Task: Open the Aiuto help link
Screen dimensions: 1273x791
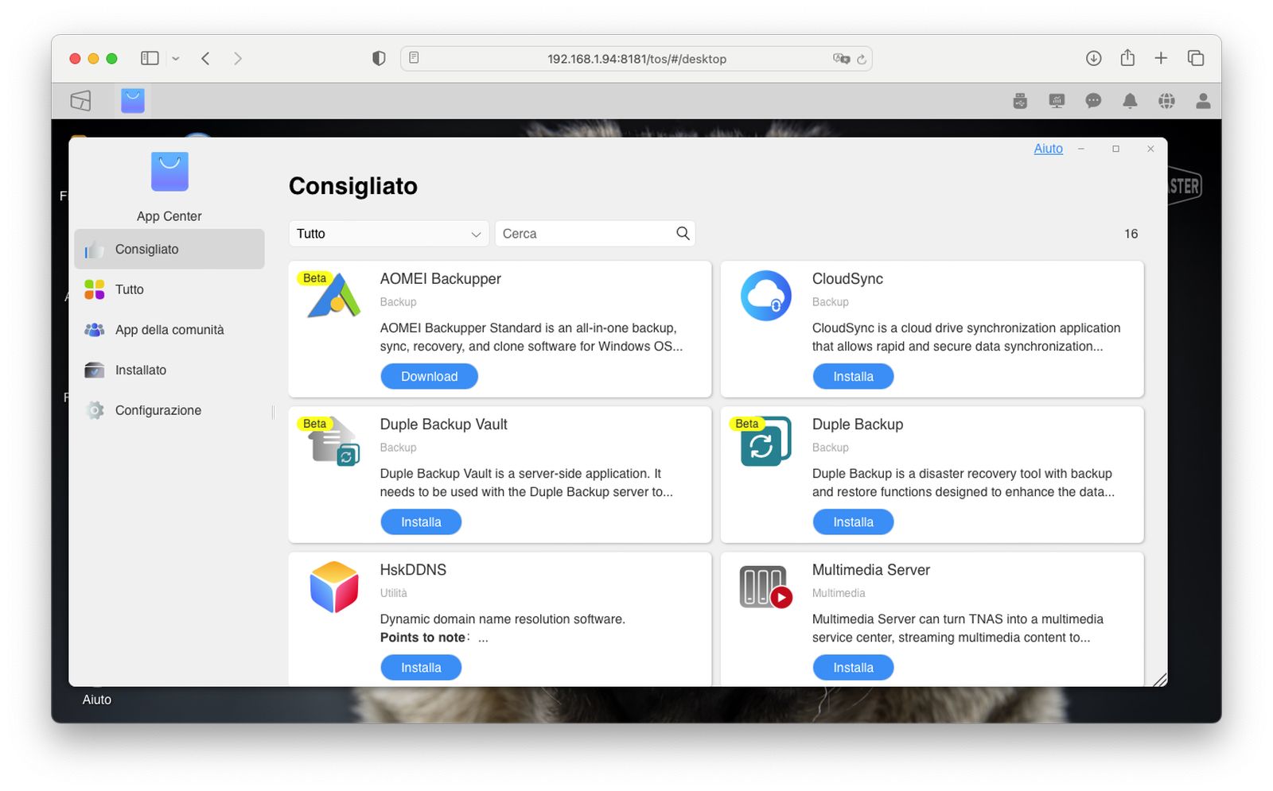Action: click(1048, 149)
